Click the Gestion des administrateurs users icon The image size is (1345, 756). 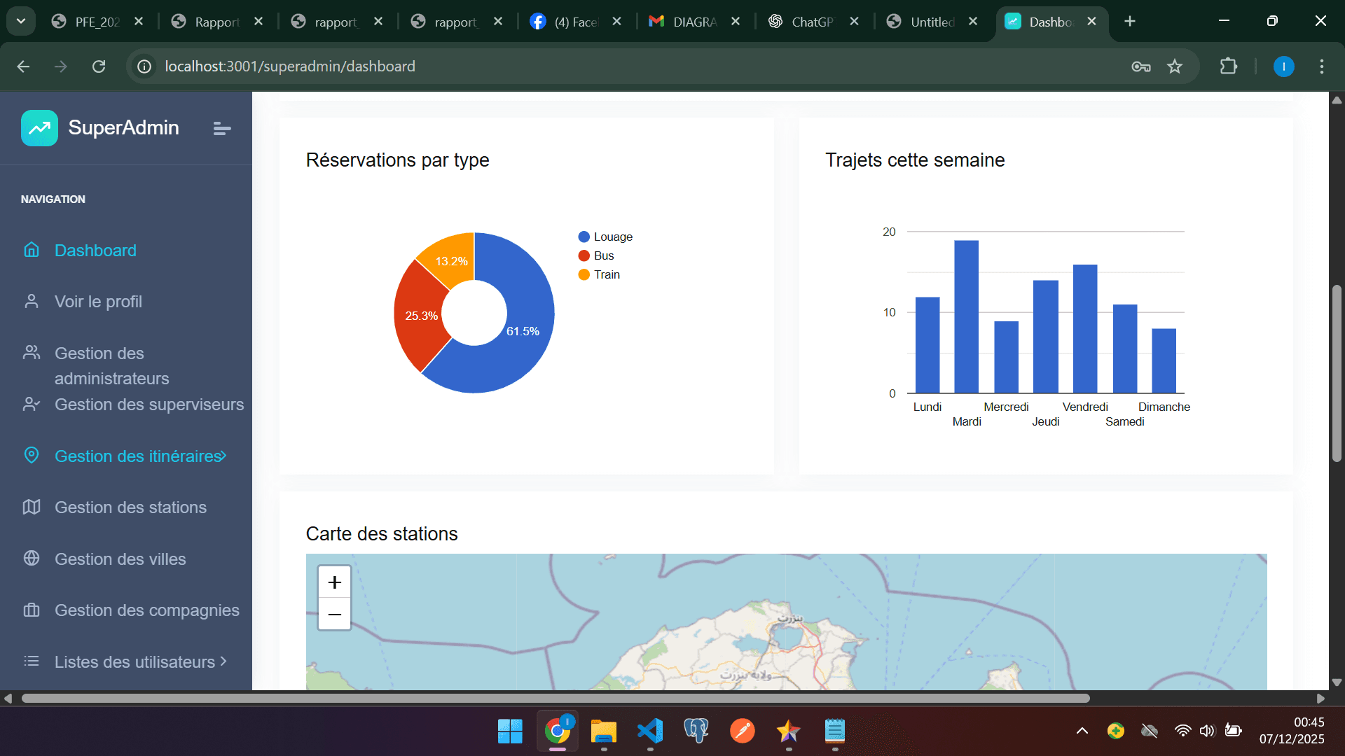pos(32,352)
